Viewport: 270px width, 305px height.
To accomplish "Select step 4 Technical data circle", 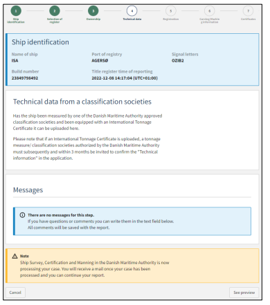I will [132, 11].
